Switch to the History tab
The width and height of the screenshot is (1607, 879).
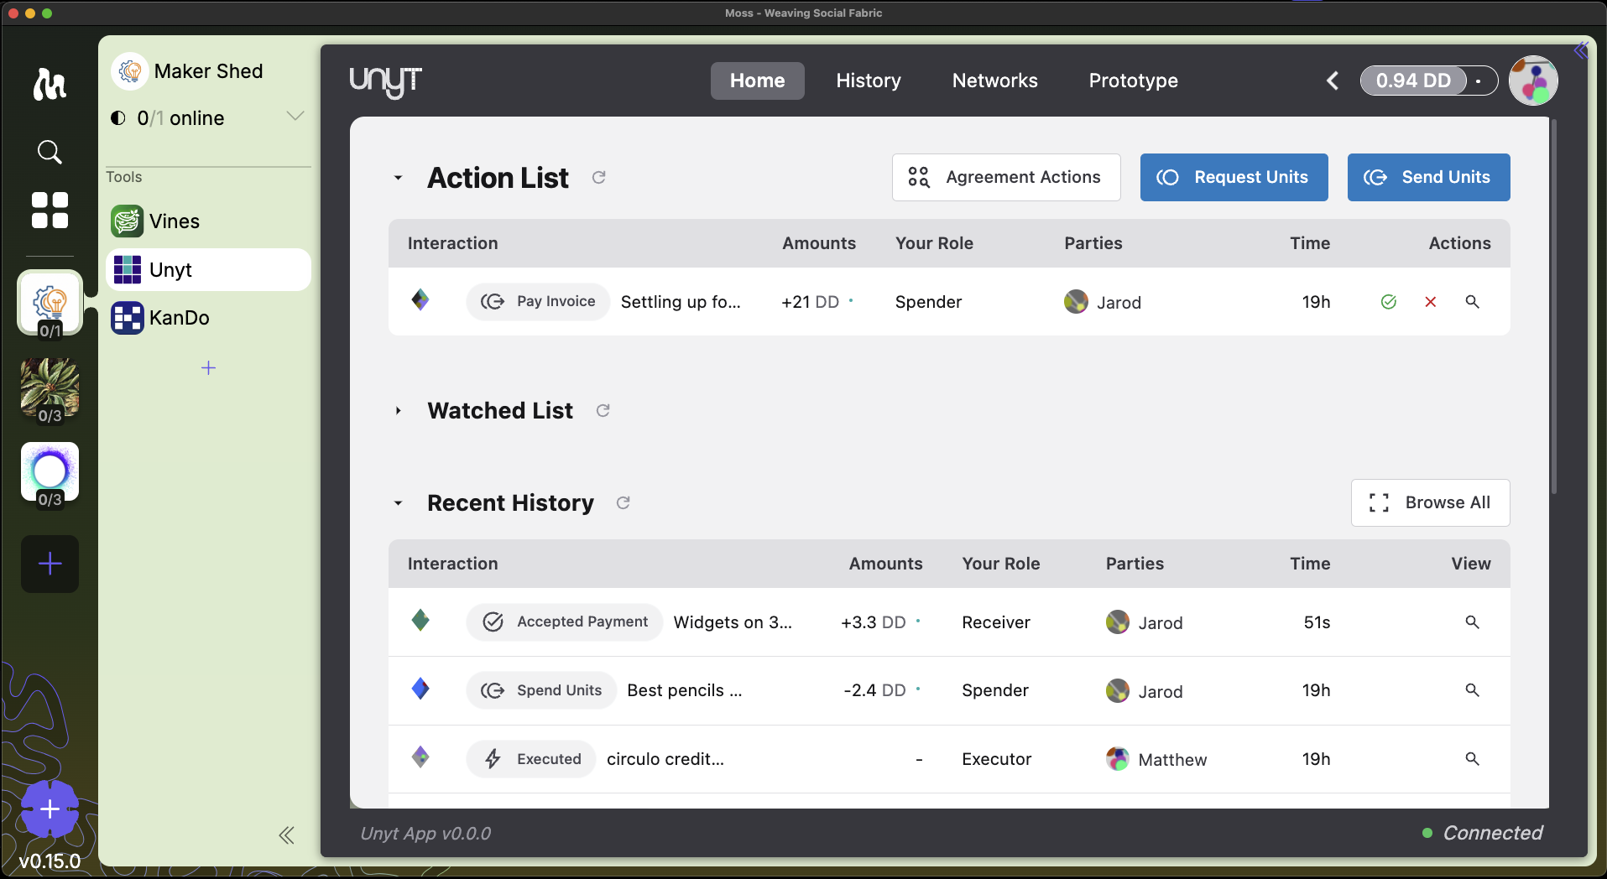[868, 81]
